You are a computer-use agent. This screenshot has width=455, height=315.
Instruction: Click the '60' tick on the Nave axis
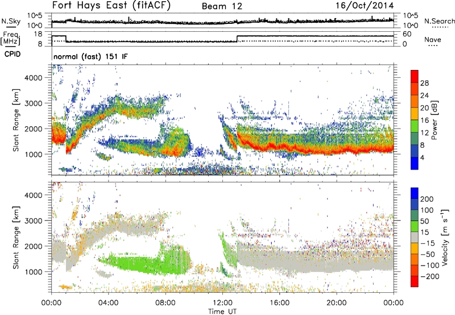coord(407,34)
